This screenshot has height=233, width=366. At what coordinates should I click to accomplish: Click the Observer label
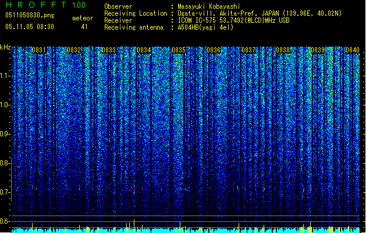[118, 6]
